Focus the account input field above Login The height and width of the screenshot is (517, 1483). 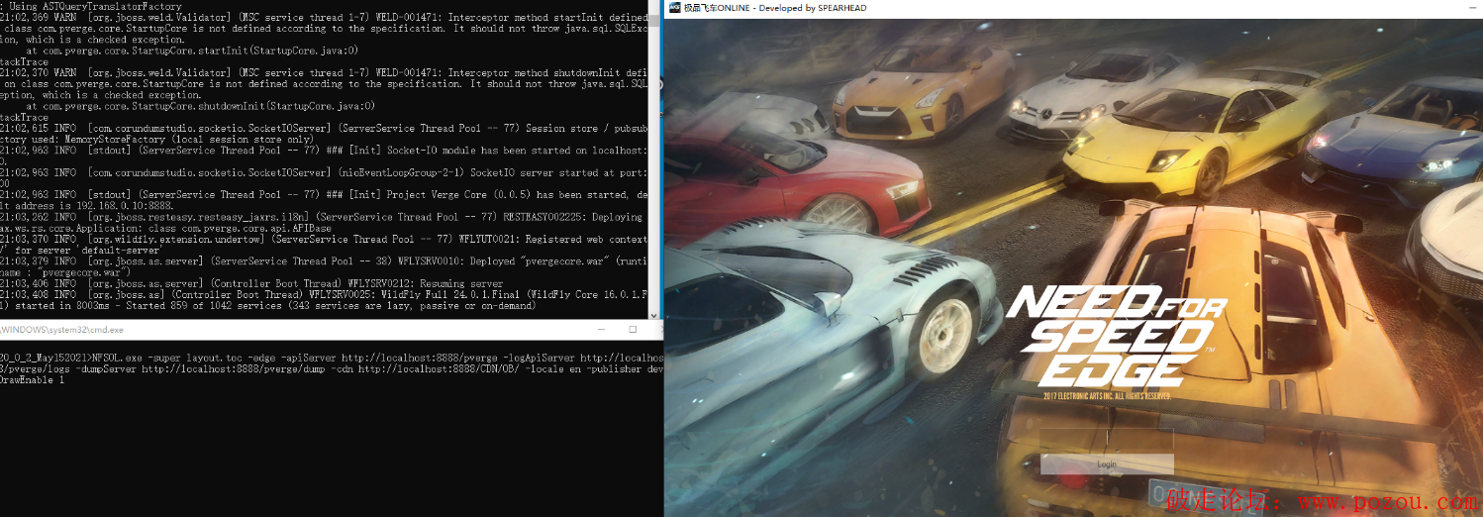tap(1107, 440)
